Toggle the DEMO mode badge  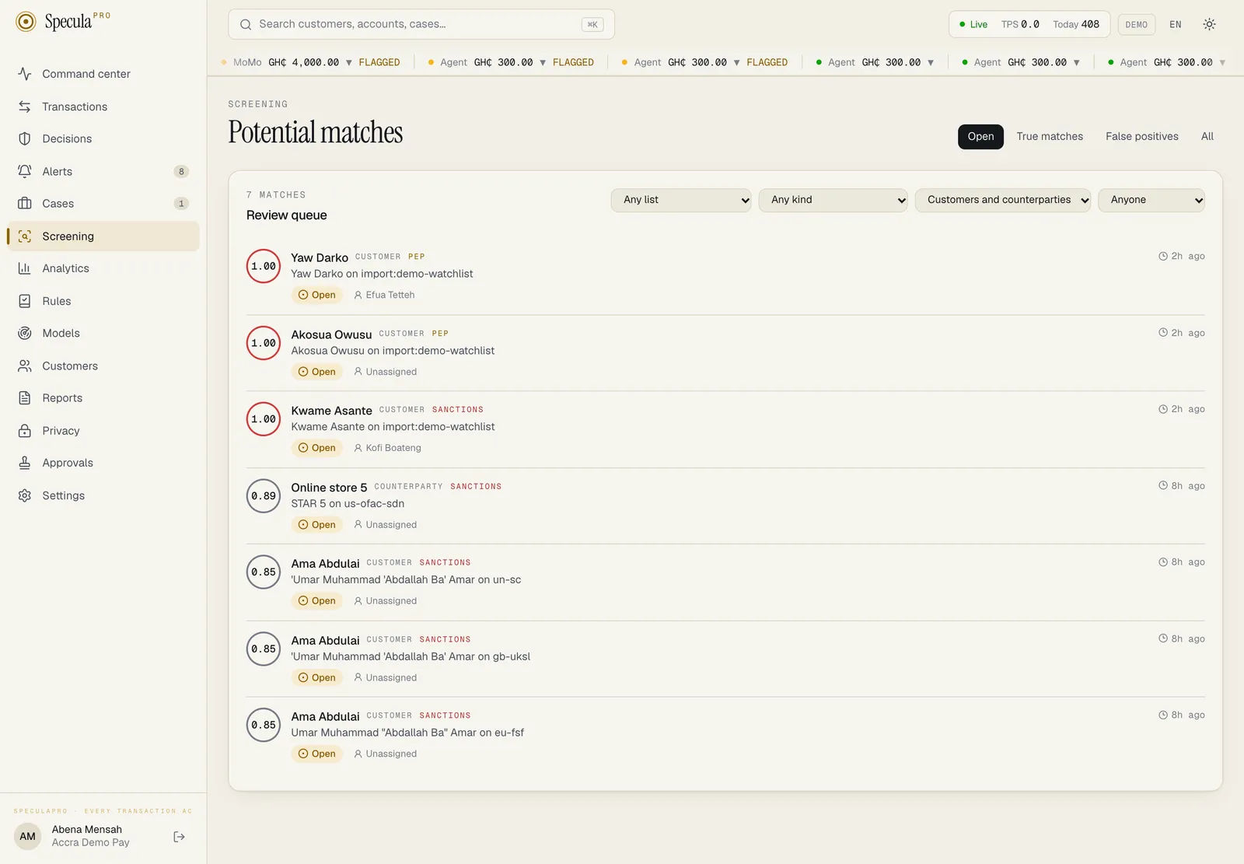pyautogui.click(x=1136, y=25)
